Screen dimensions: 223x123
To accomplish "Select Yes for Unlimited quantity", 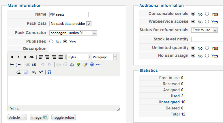I will [207, 48].
